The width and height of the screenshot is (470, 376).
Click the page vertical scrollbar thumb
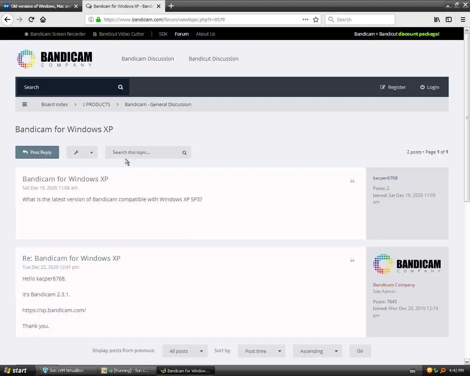pos(467,117)
